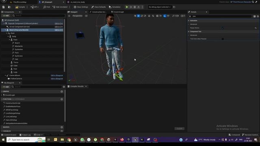Collapse the Body component node
The image size is (260, 146).
8,36
